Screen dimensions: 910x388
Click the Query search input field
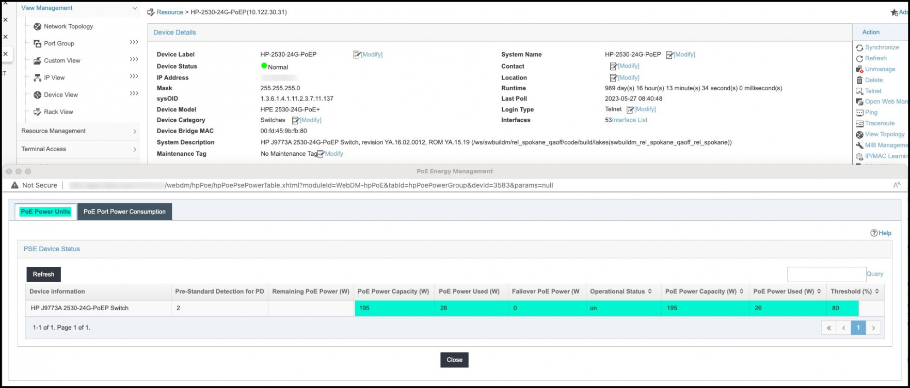(x=826, y=274)
